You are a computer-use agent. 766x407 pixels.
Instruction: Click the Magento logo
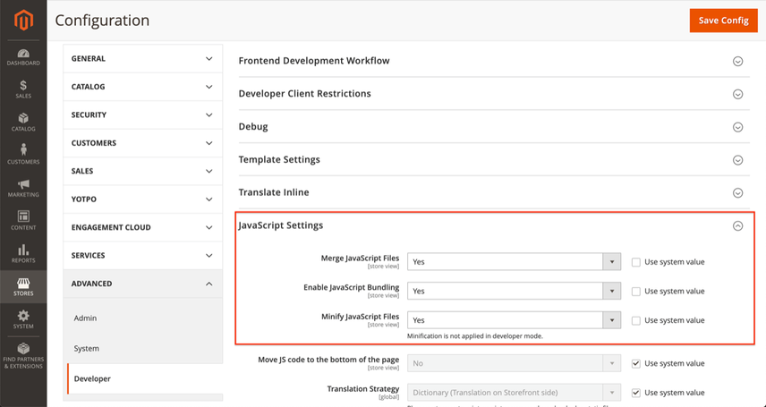(x=23, y=20)
